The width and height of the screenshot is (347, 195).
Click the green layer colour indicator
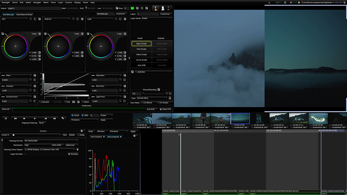(132, 8)
